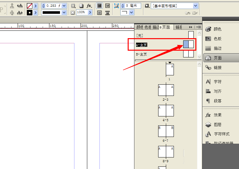239x169 pixels.
Task: Expand the stroke style line dropdown
Action: pos(64,13)
